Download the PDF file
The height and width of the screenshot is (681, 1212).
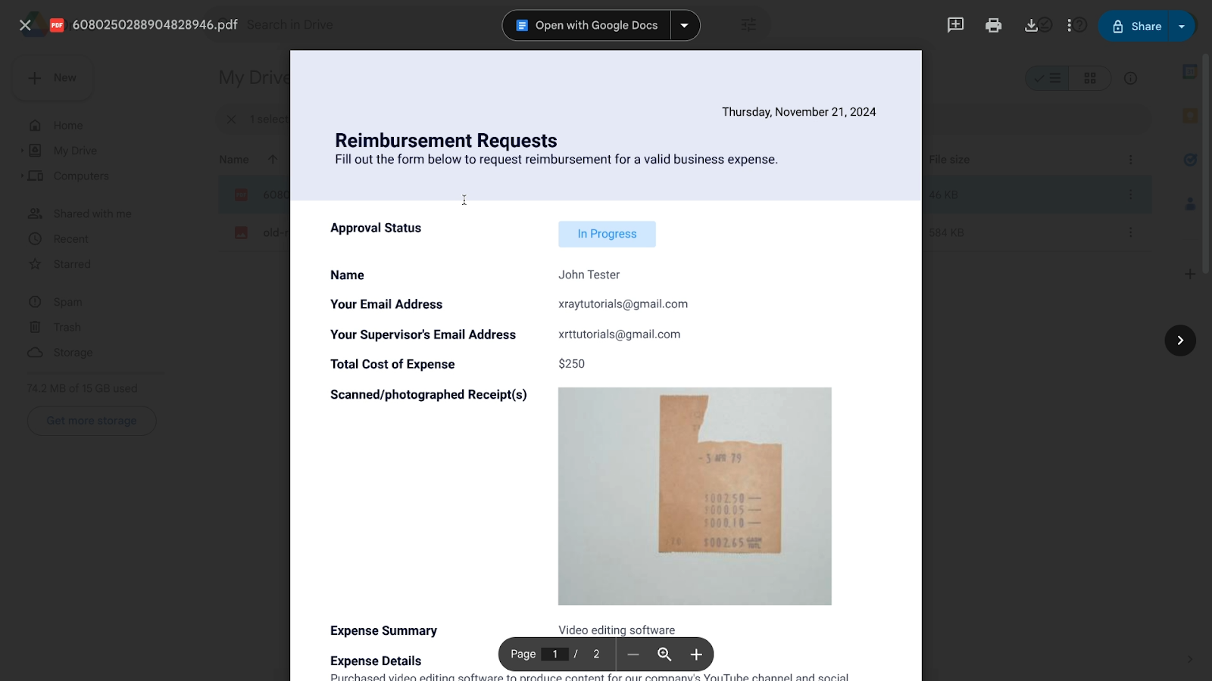[1031, 25]
